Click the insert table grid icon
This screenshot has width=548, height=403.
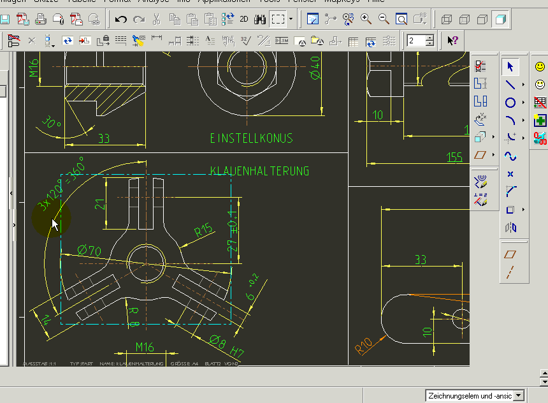[354, 41]
